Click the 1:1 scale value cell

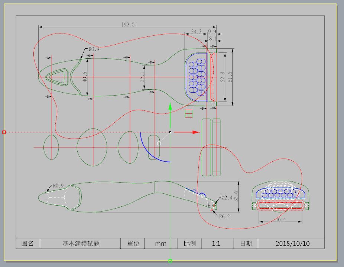[x=216, y=244]
